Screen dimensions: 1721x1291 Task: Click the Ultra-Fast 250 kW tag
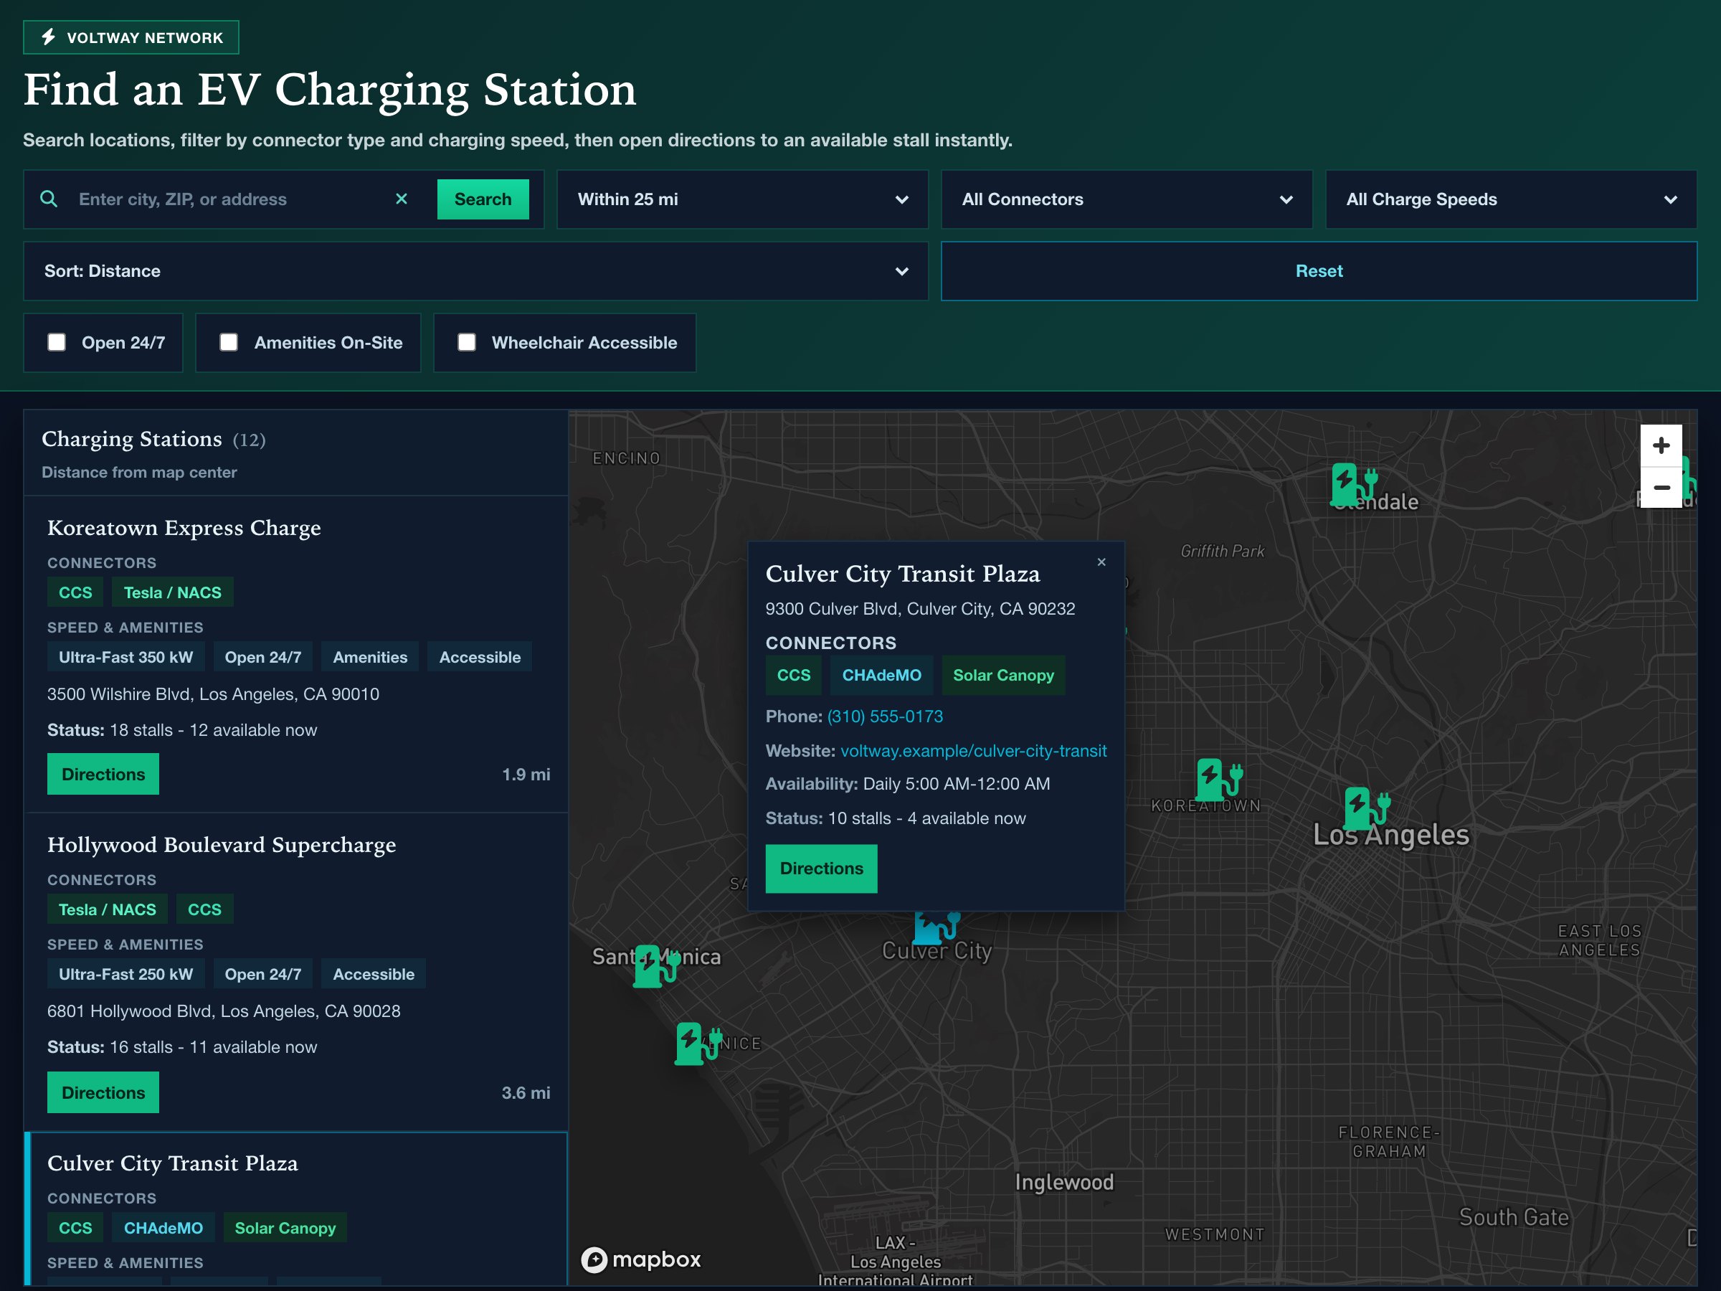126,974
